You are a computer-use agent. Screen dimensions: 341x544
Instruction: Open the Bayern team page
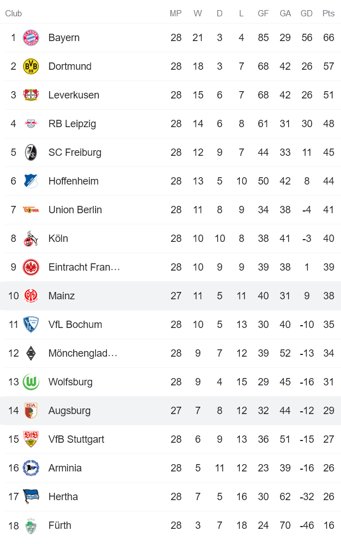(64, 38)
